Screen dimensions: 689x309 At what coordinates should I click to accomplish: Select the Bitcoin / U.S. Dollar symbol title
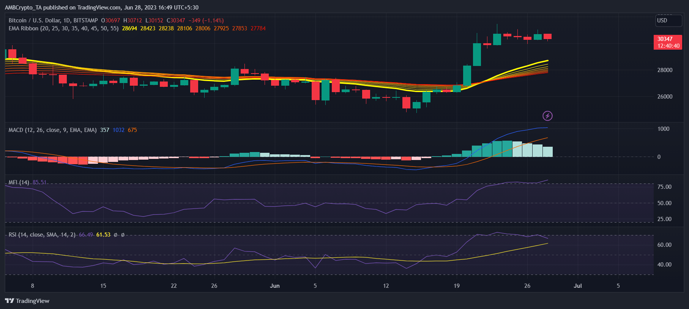pos(53,20)
